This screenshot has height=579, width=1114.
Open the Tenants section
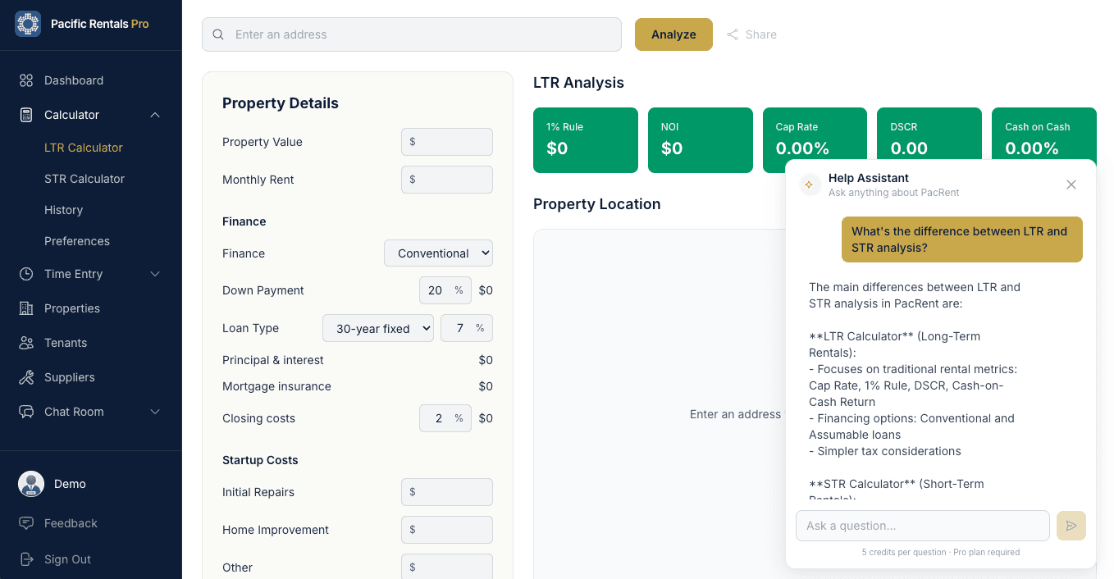click(x=66, y=343)
